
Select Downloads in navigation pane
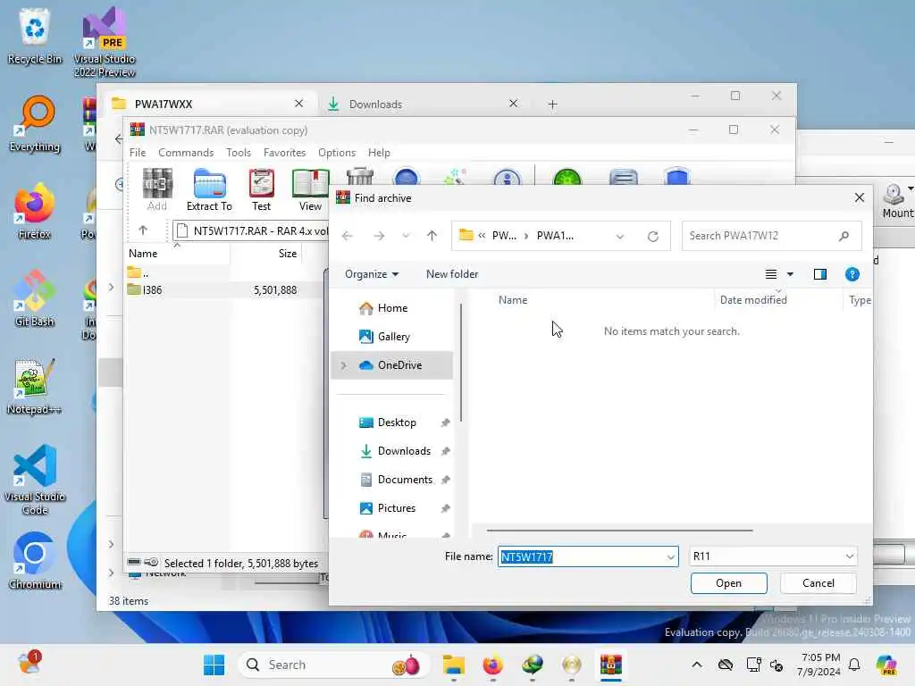392,451
